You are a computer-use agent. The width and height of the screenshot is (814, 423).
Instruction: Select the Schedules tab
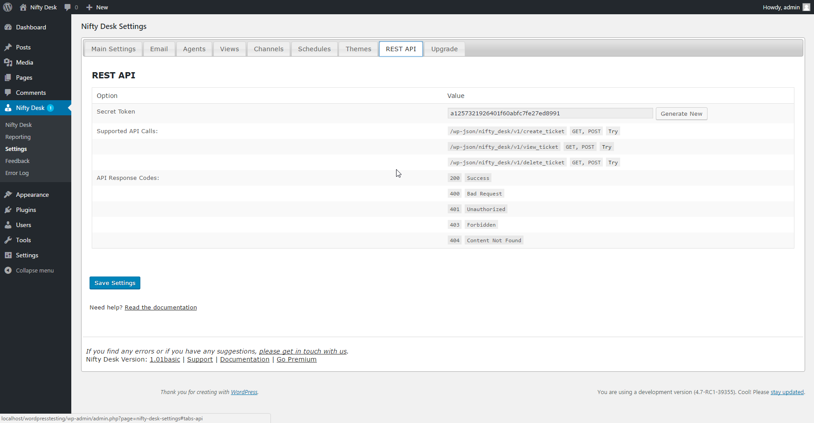coord(315,49)
